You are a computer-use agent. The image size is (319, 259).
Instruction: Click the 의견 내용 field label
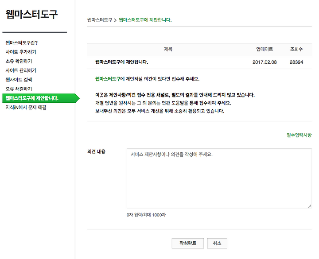click(x=96, y=151)
